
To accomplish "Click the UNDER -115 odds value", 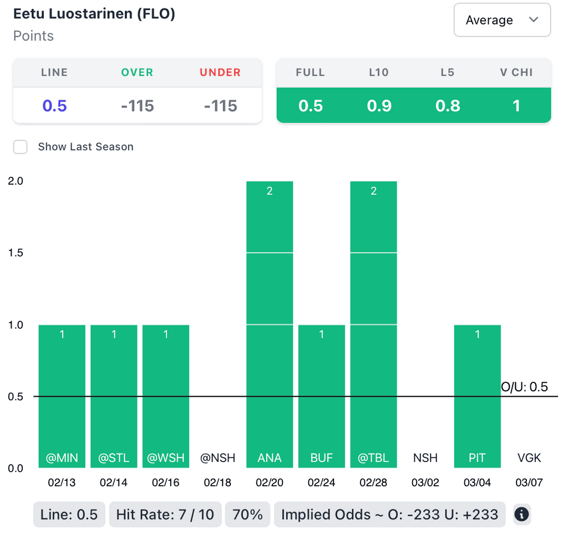I will pos(220,105).
